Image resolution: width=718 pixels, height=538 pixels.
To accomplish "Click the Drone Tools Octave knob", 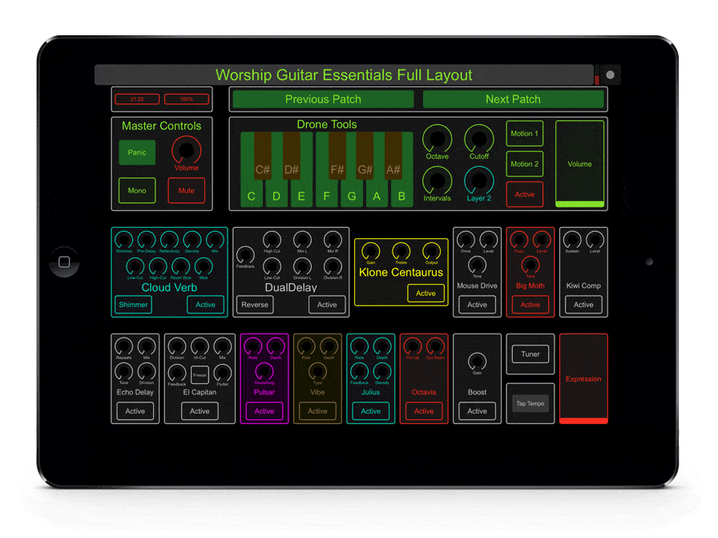I will tap(437, 138).
